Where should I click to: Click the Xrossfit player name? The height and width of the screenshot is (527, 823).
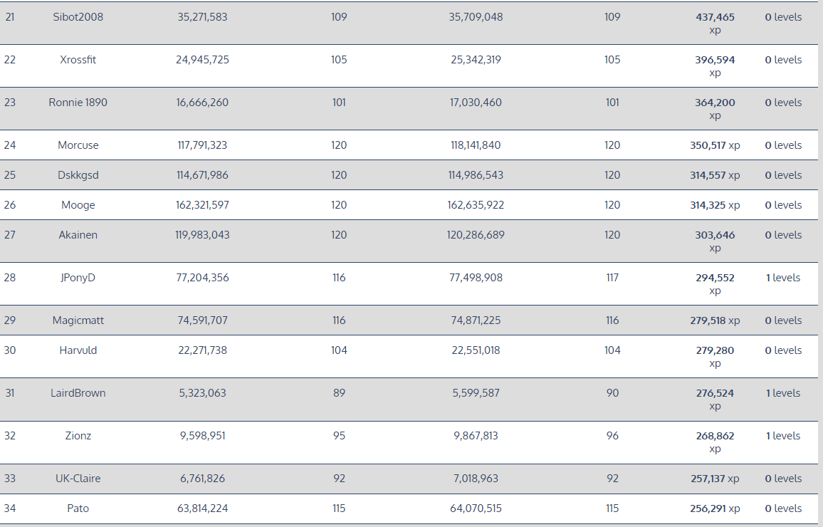coord(78,60)
